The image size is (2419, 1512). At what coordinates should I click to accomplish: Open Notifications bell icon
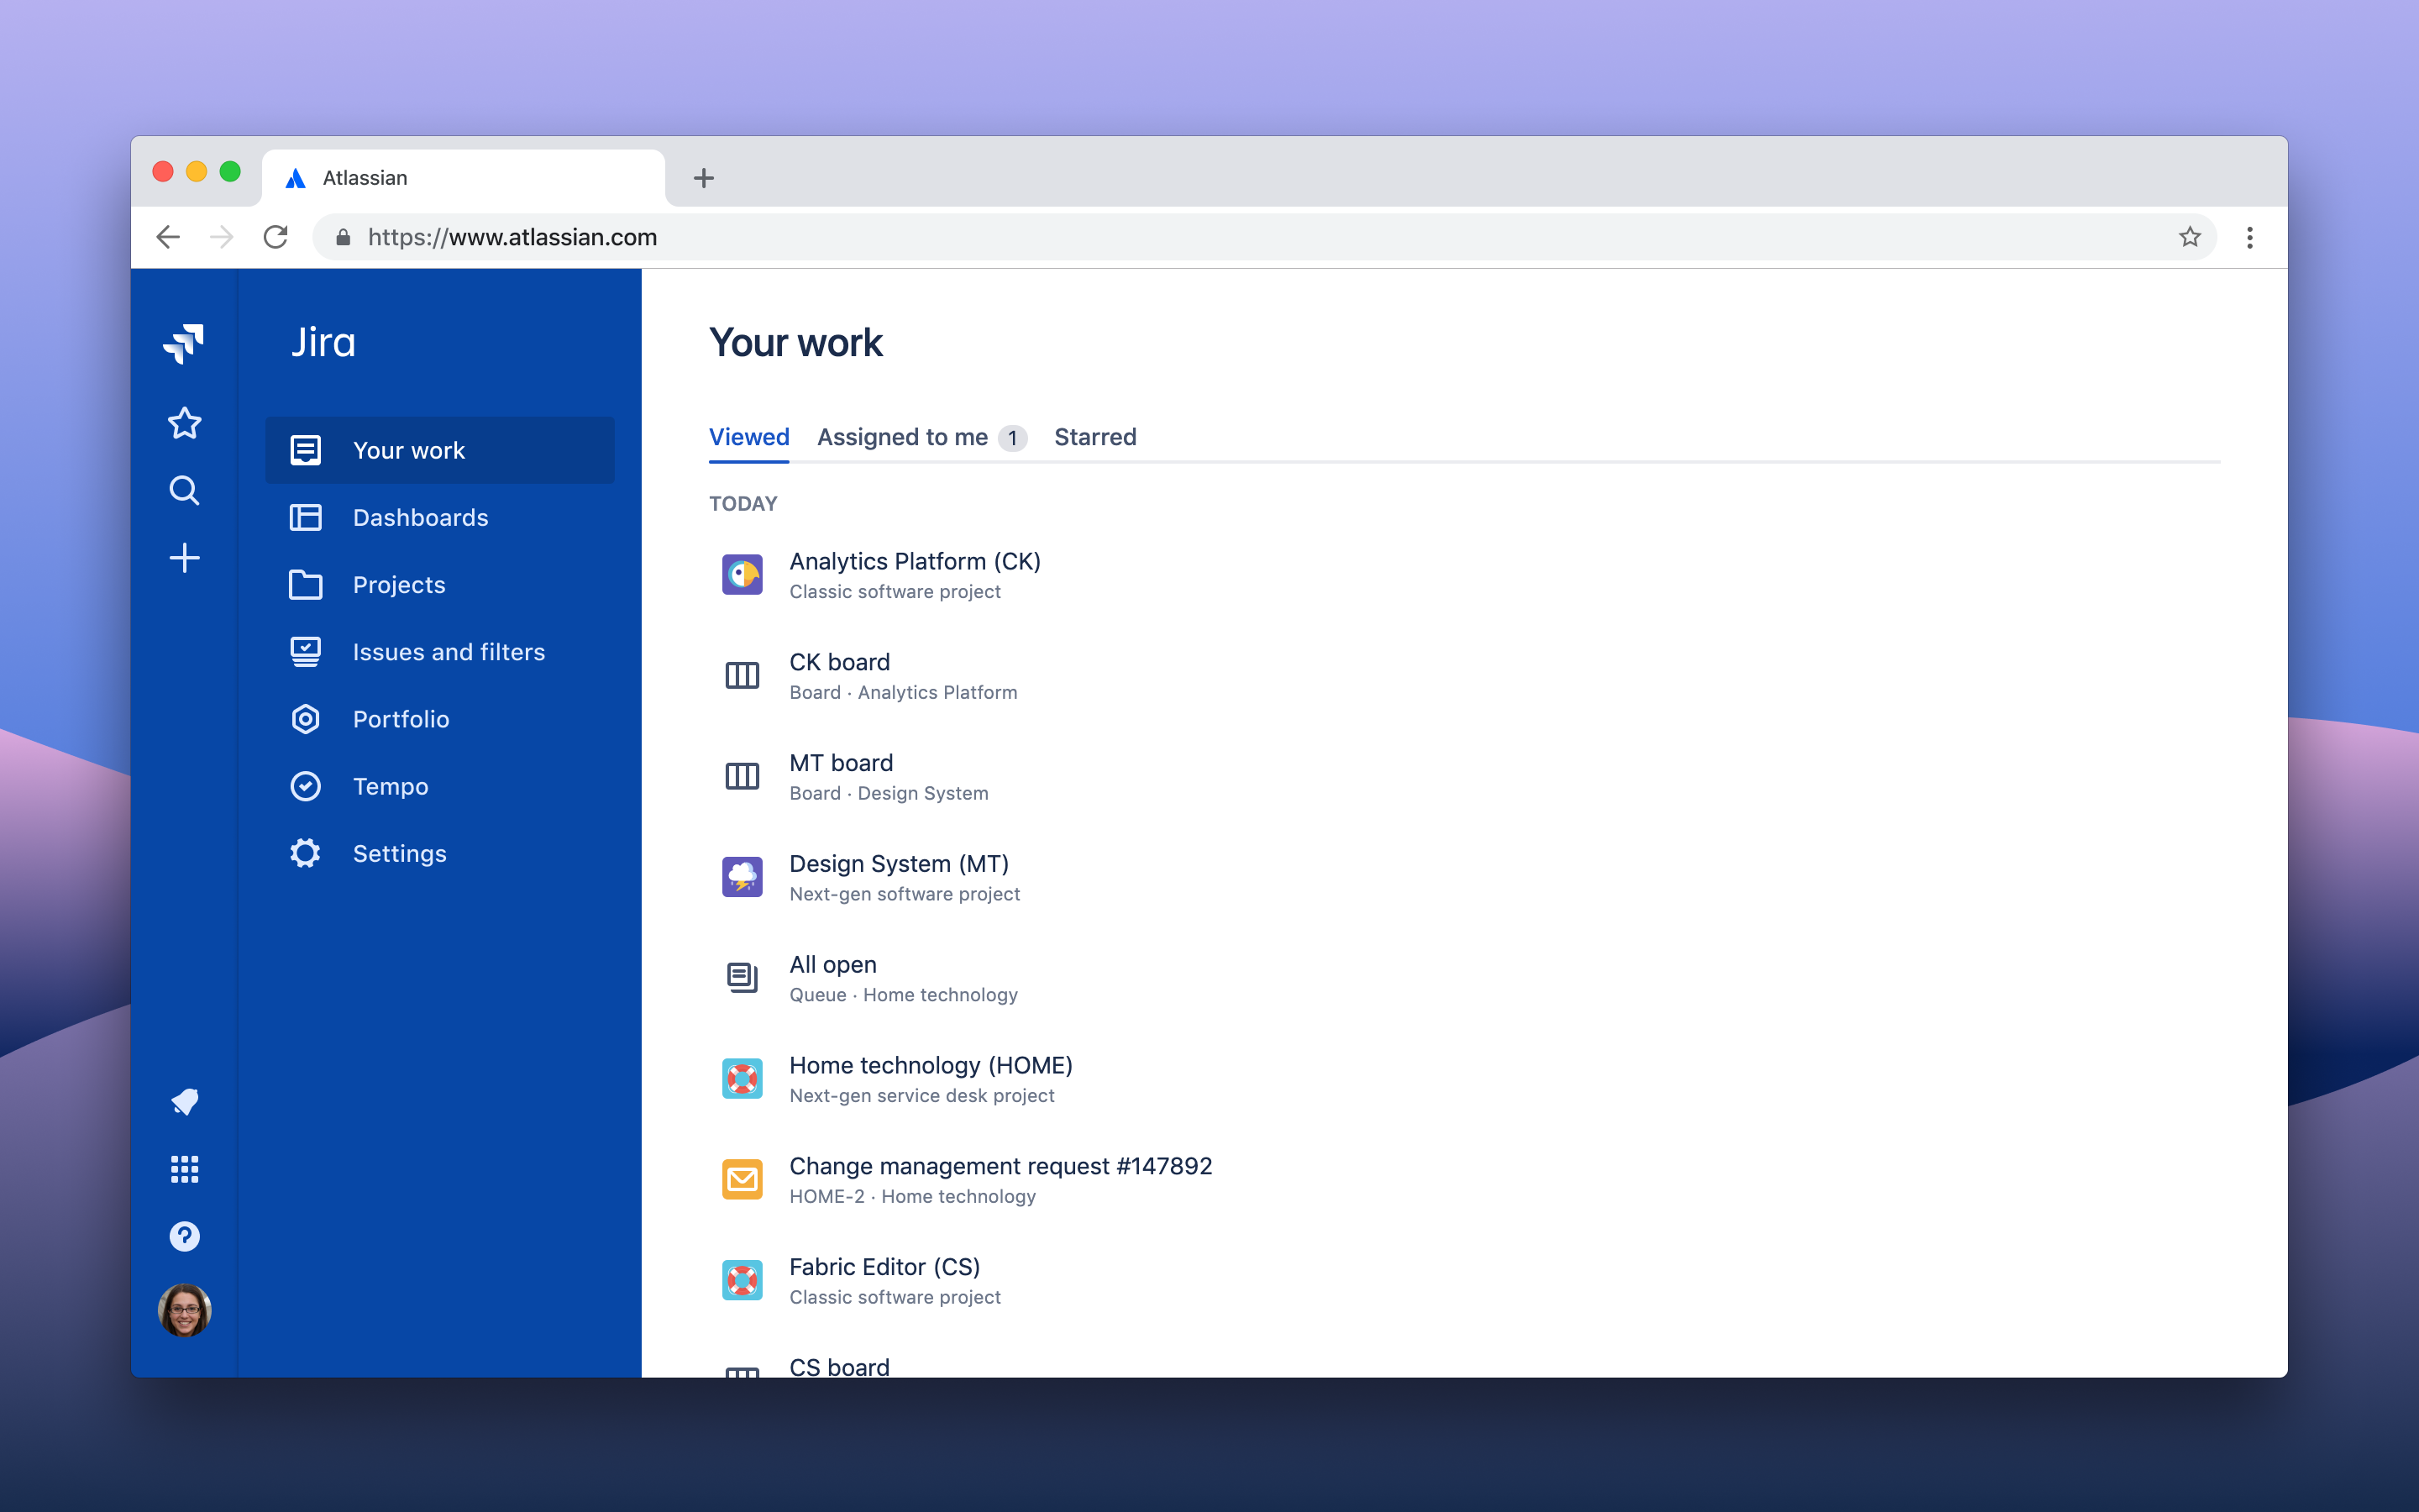point(185,1101)
